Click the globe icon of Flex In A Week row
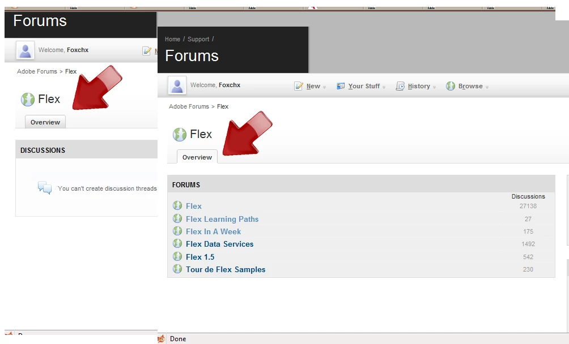This screenshot has height=344, width=569. click(177, 231)
